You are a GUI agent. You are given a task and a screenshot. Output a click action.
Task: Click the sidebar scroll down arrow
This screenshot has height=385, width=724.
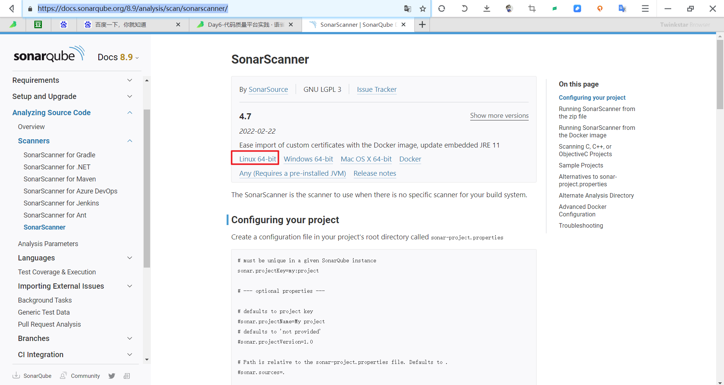147,360
